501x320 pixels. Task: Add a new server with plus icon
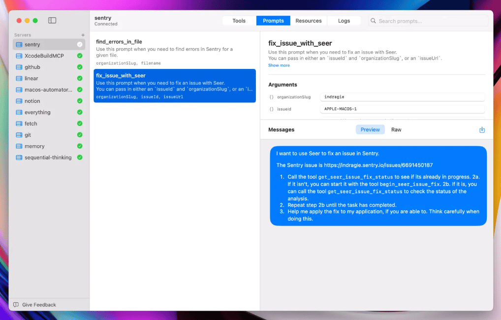click(x=83, y=35)
